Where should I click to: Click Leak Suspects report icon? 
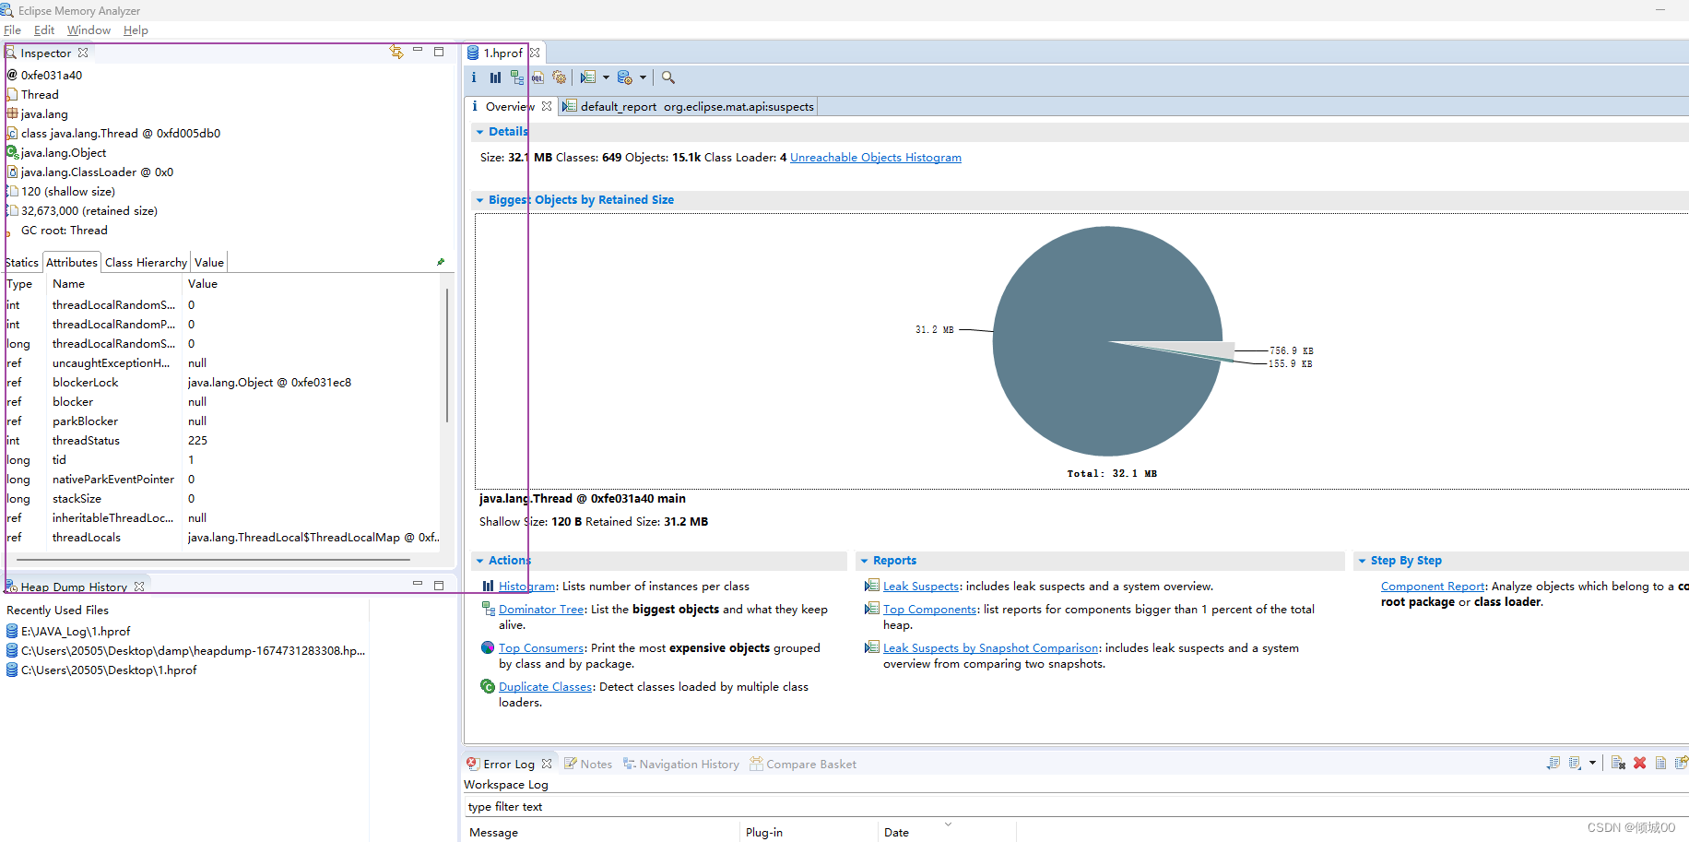click(x=871, y=586)
